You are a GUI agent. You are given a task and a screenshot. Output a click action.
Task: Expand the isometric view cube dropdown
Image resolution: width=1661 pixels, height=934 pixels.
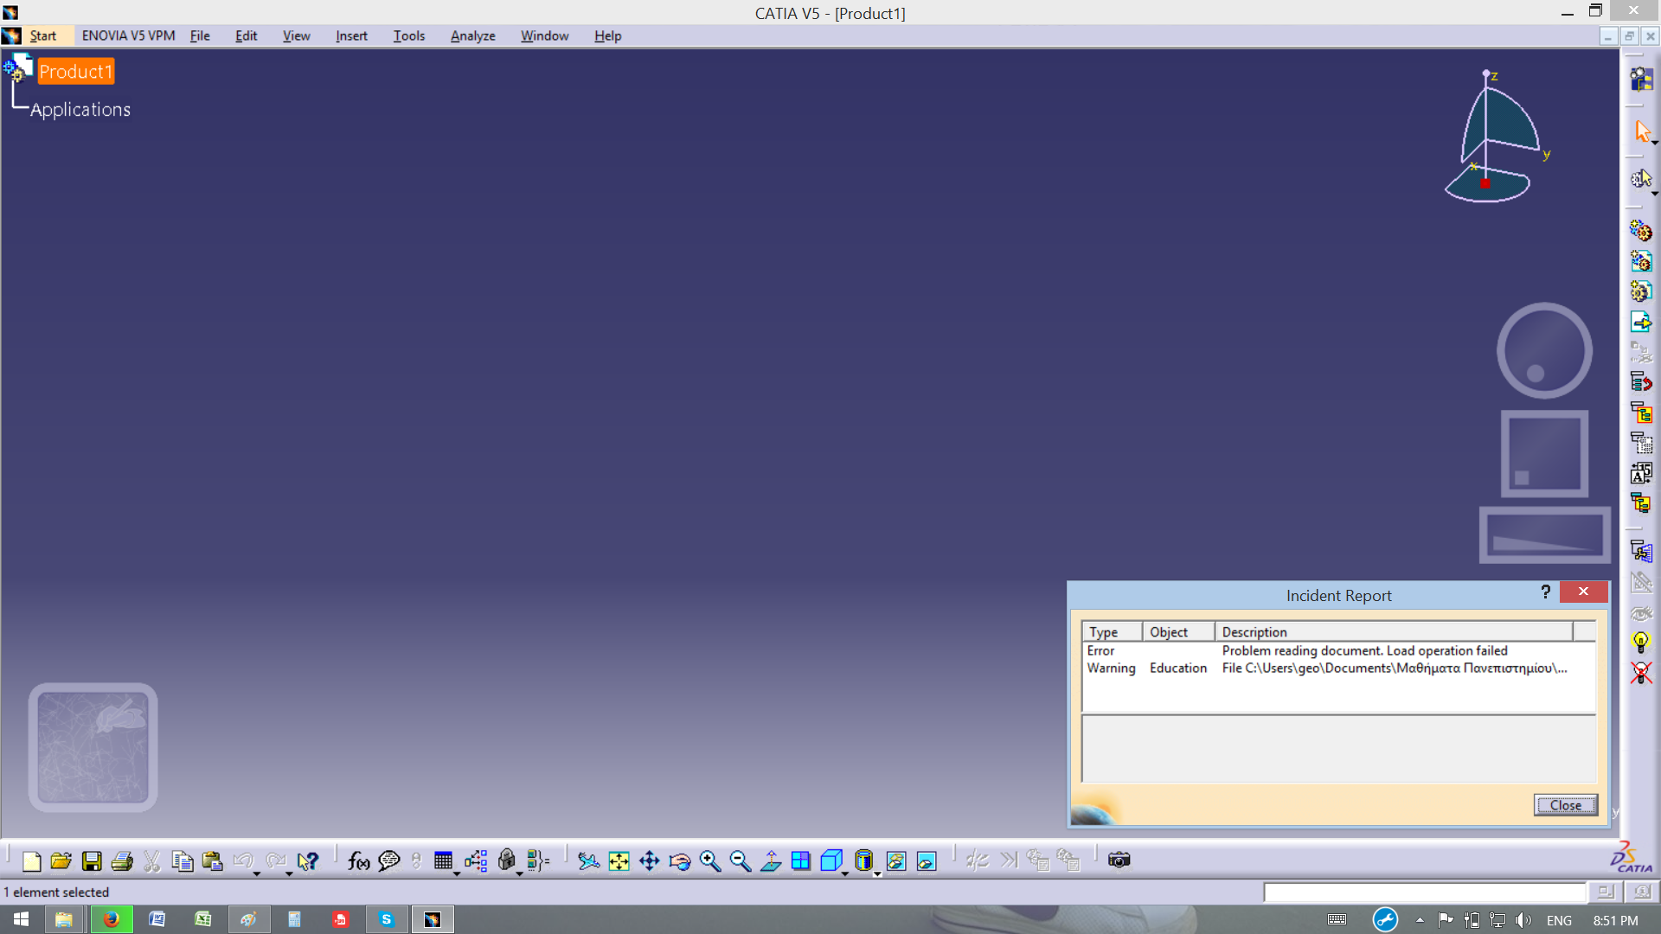pyautogui.click(x=845, y=873)
